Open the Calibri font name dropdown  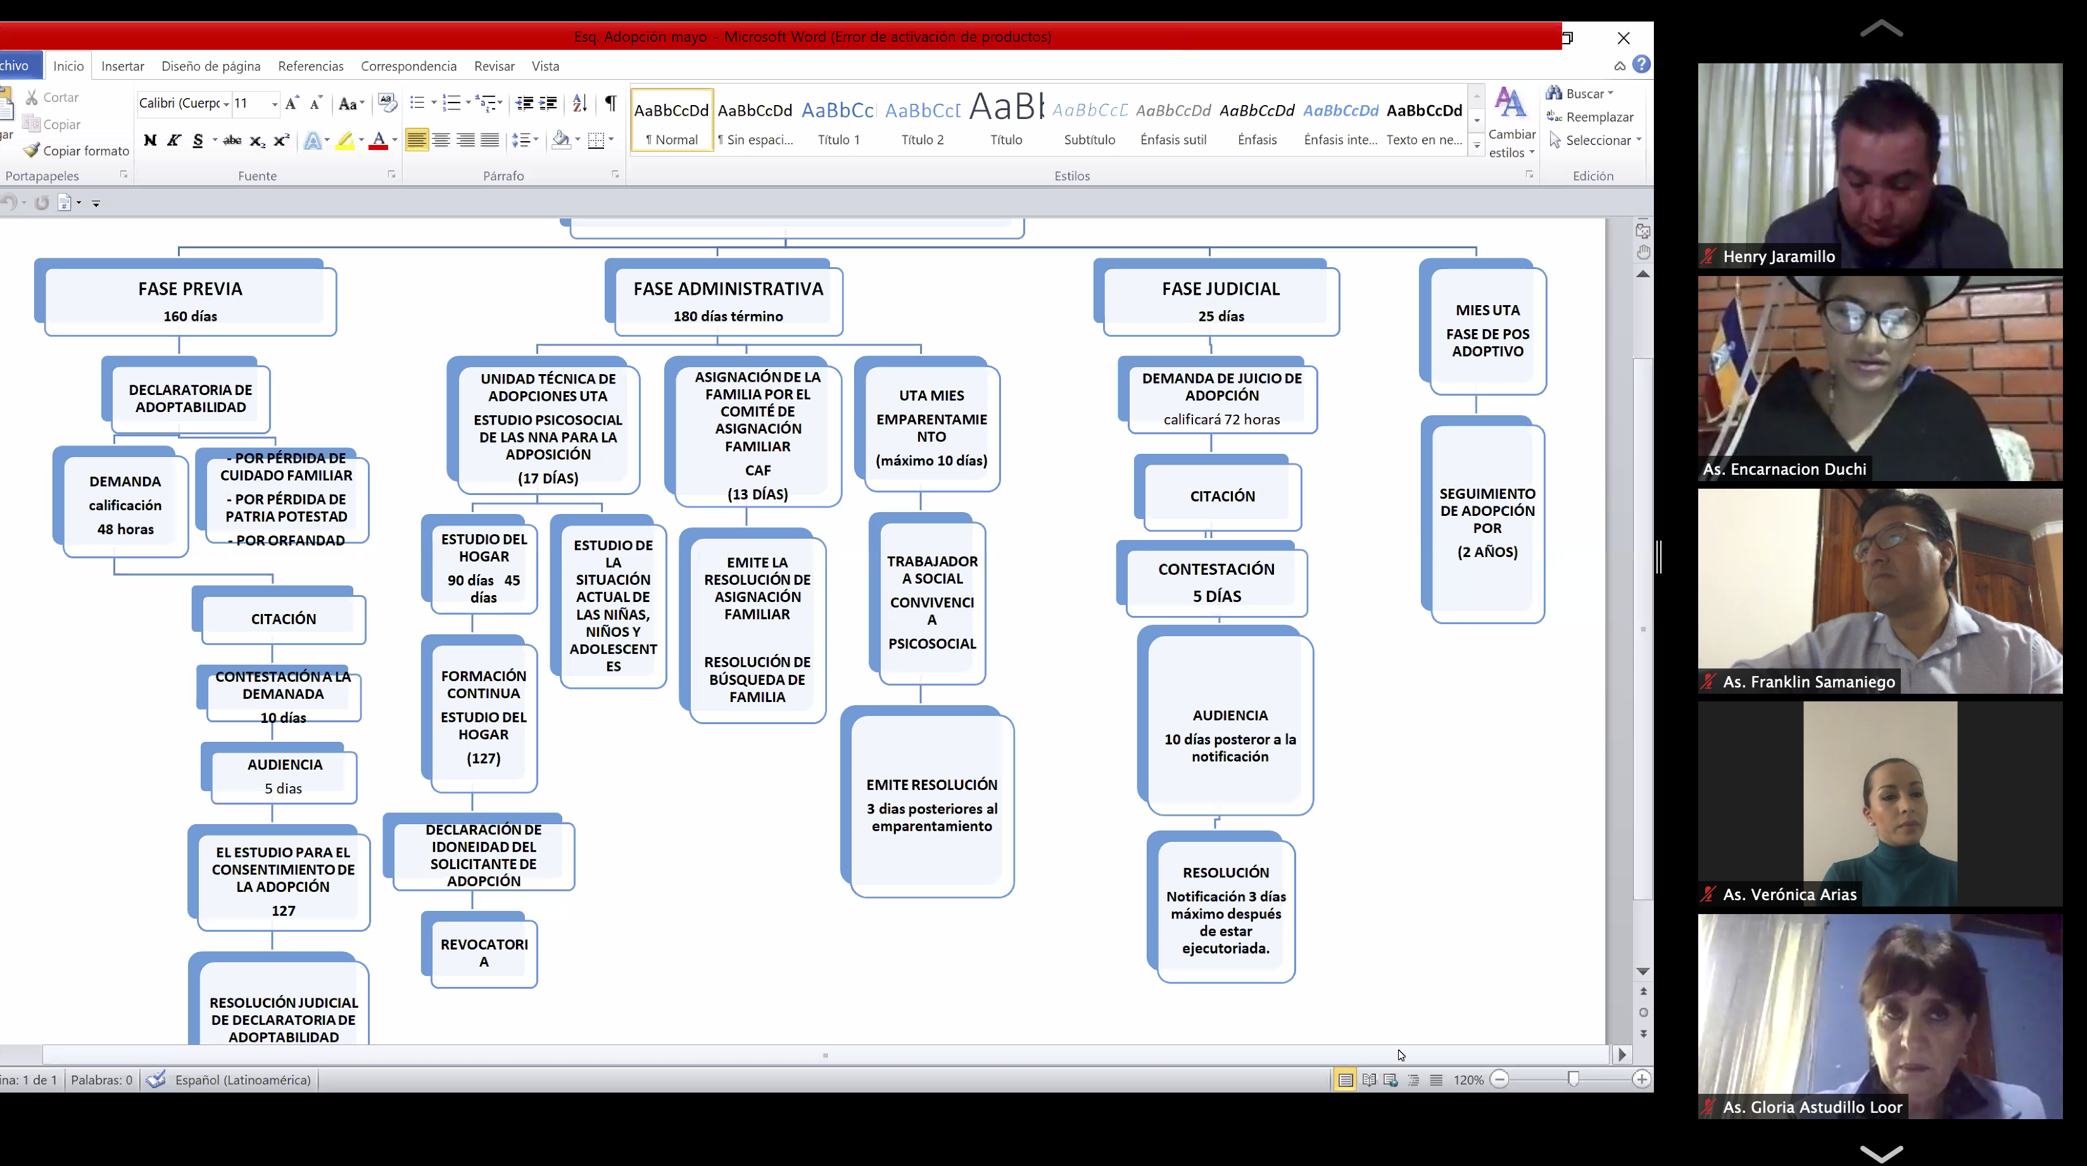click(x=226, y=104)
